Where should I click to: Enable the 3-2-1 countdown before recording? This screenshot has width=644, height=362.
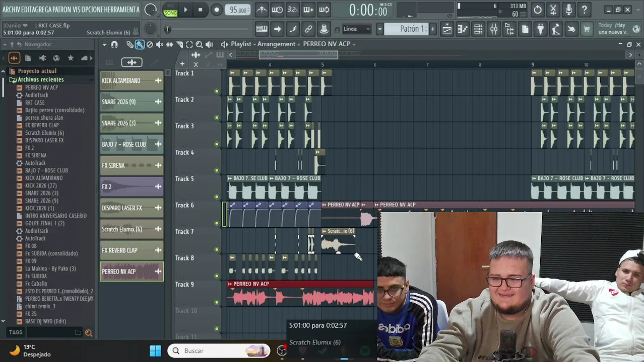click(x=293, y=10)
